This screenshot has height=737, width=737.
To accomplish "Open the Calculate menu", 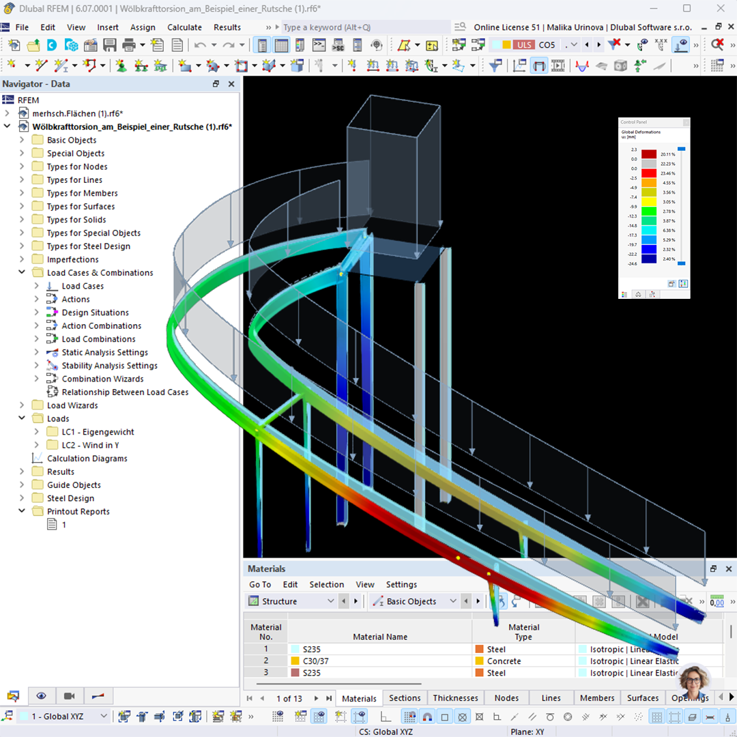I will 184,27.
